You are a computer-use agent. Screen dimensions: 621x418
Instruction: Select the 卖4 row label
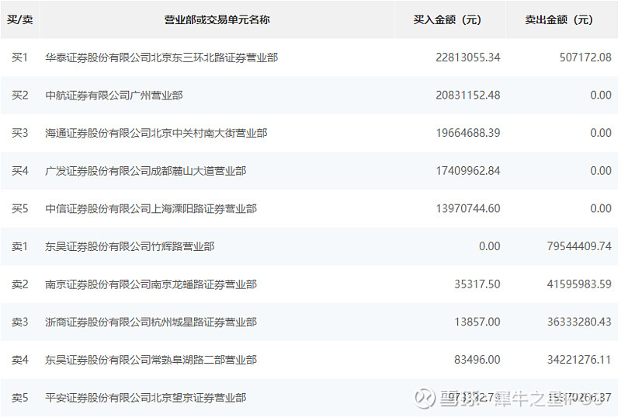click(x=20, y=360)
